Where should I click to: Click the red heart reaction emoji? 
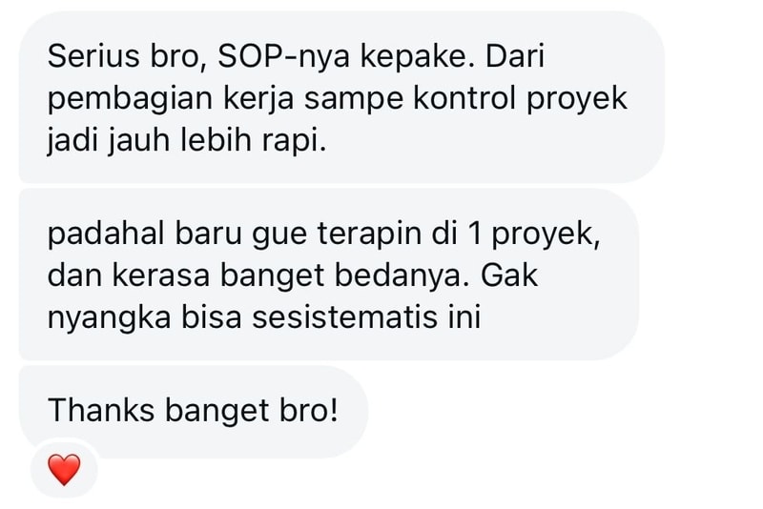click(x=64, y=470)
